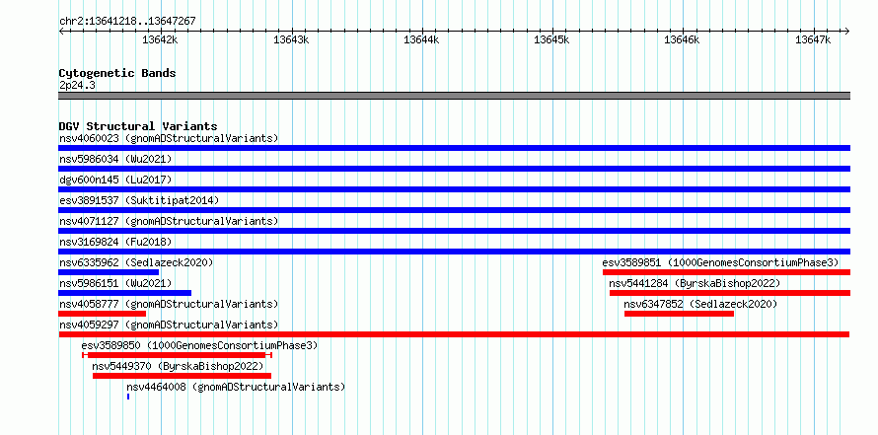878x435 pixels.
Task: Select the red bar with whiskers under esv3589850
Action: pyautogui.click(x=177, y=355)
